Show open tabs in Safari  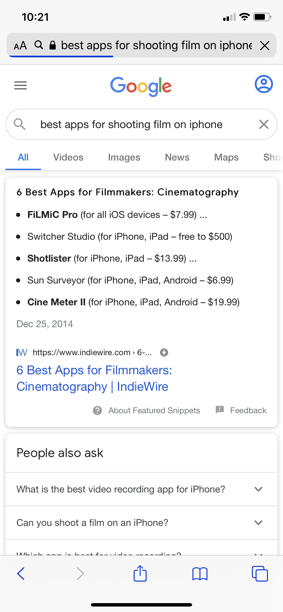pos(260,573)
